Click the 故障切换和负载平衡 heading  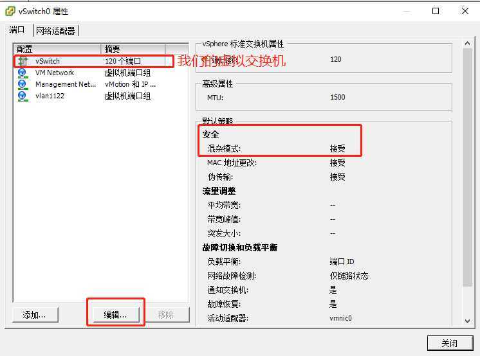pyautogui.click(x=240, y=247)
